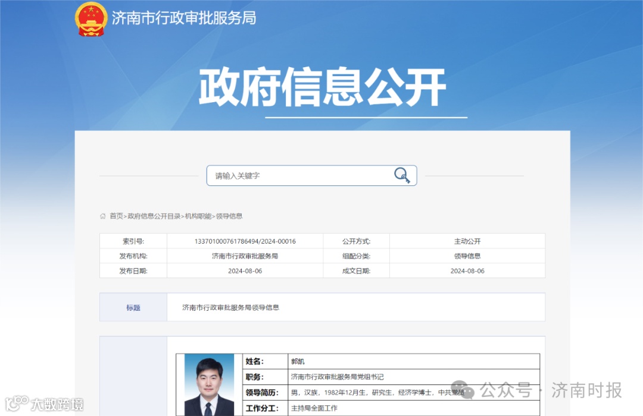The image size is (643, 416).
Task: Click the 公开方式 label cell
Action: [357, 241]
